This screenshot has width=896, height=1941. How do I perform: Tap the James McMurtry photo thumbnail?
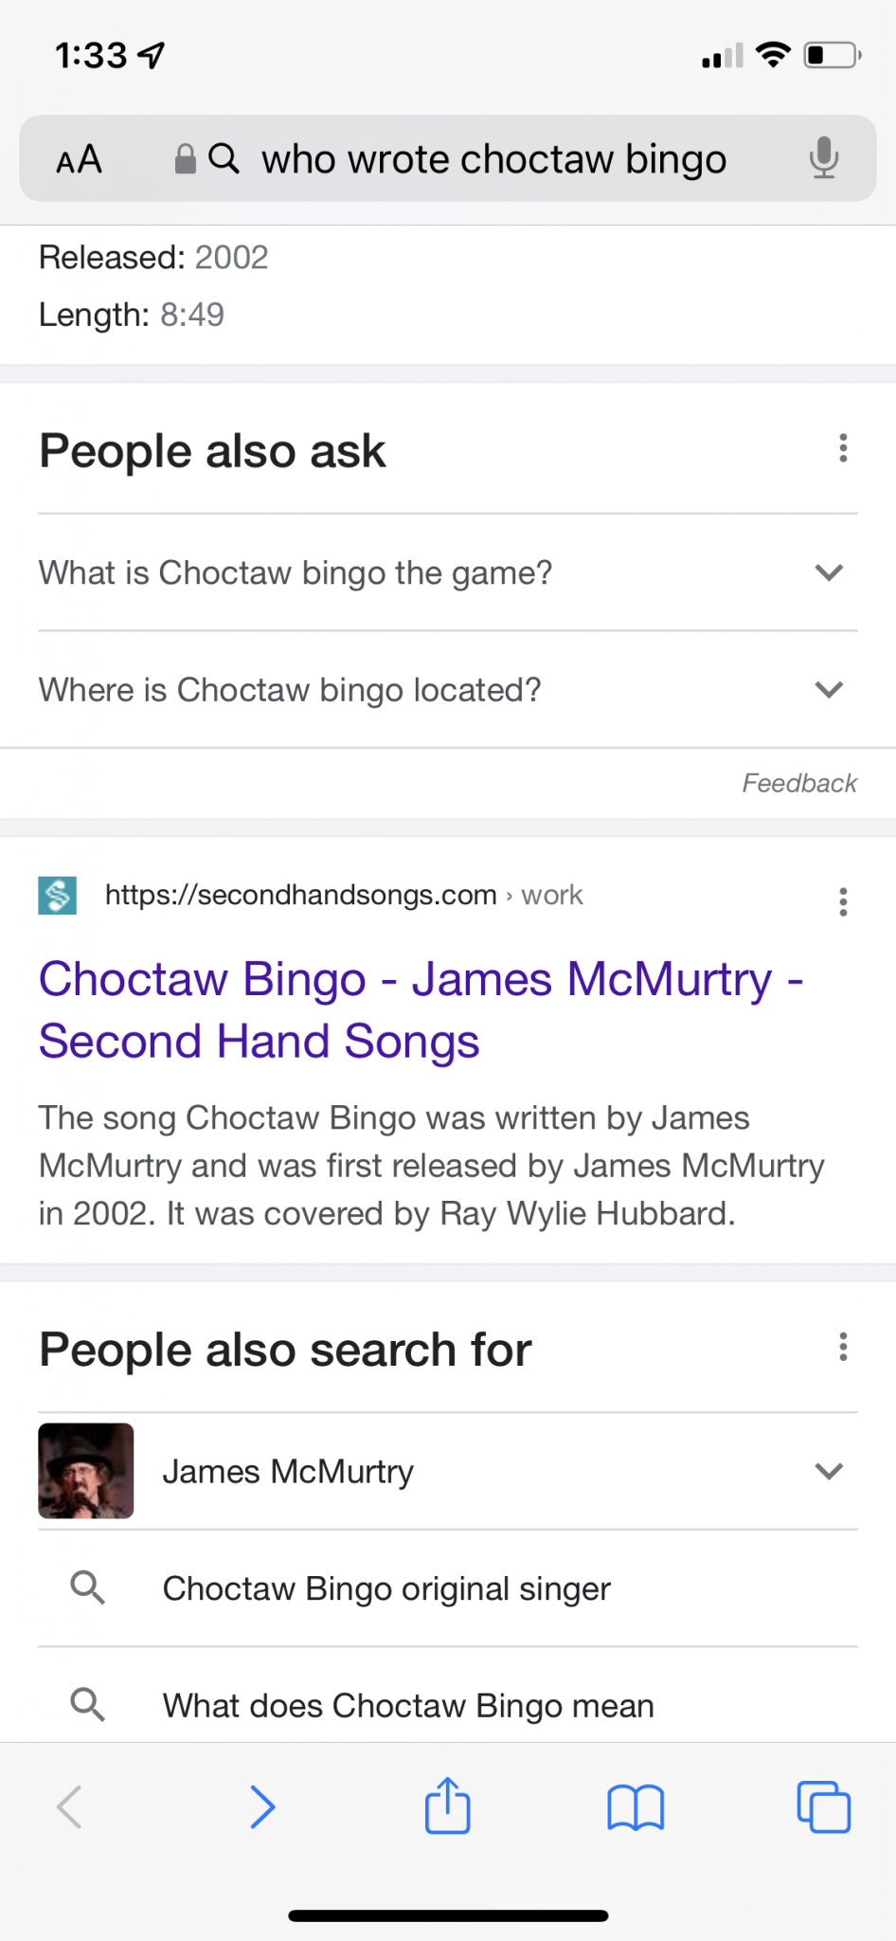(x=86, y=1471)
